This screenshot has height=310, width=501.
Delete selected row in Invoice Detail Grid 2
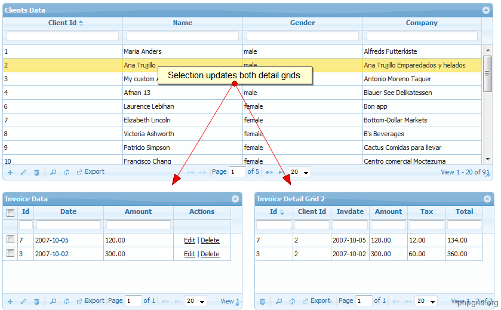(x=262, y=302)
